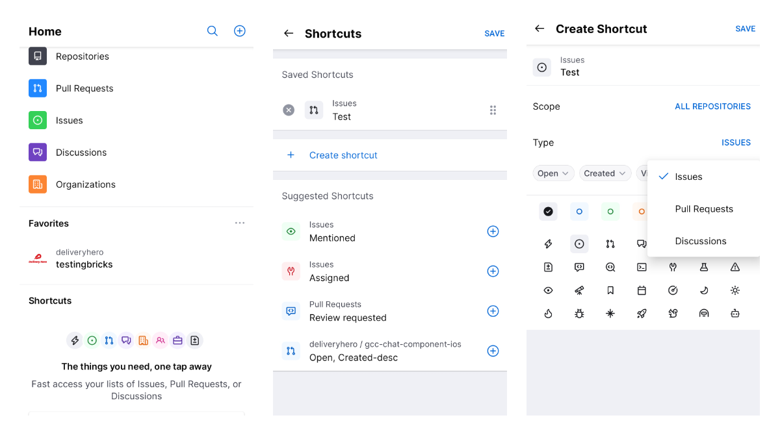Add the Mentioned Issues suggested shortcut
Screen dimensions: 780x435
click(493, 231)
